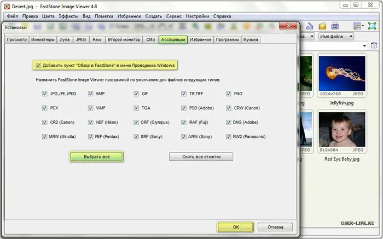This screenshot has width=383, height=239.
Task: Open the Цвета menu
Action: [48, 16]
